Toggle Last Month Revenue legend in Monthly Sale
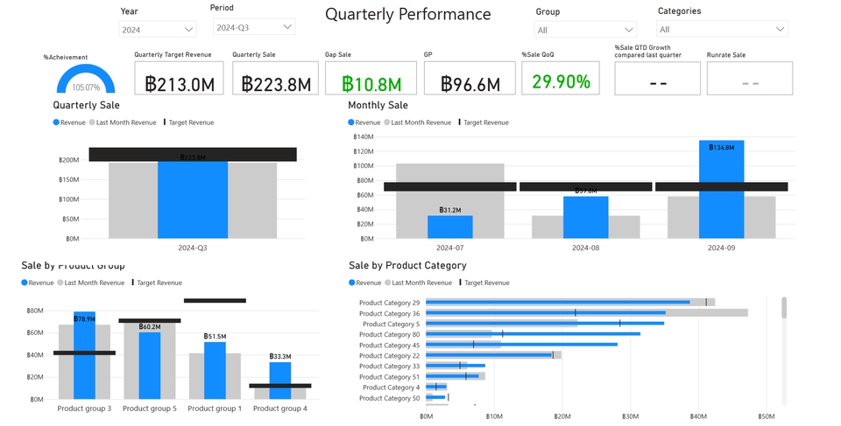This screenshot has width=841, height=426. [x=417, y=122]
